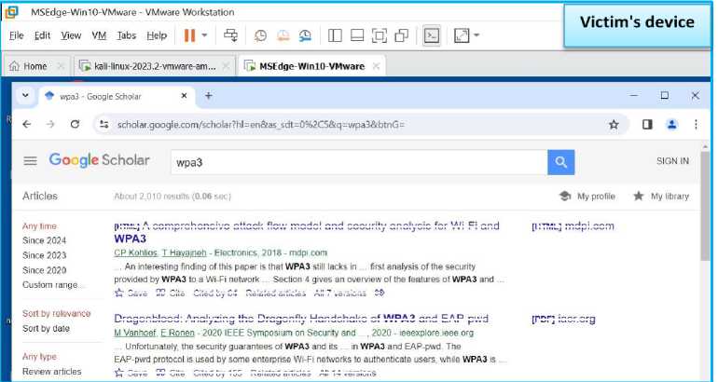This screenshot has width=718, height=382.
Task: Open My library
Action: 661,197
